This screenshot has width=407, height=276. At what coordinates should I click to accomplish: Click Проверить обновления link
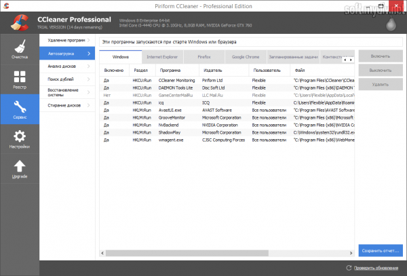pos(376,268)
